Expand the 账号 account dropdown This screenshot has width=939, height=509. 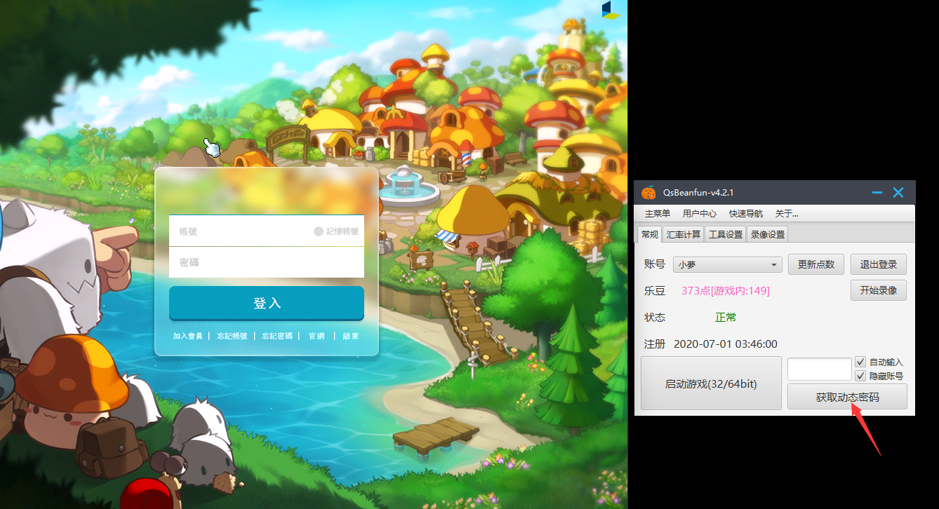click(774, 265)
